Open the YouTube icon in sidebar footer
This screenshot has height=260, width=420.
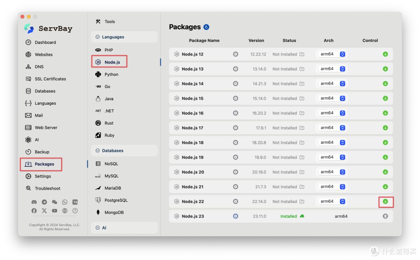[x=54, y=211]
